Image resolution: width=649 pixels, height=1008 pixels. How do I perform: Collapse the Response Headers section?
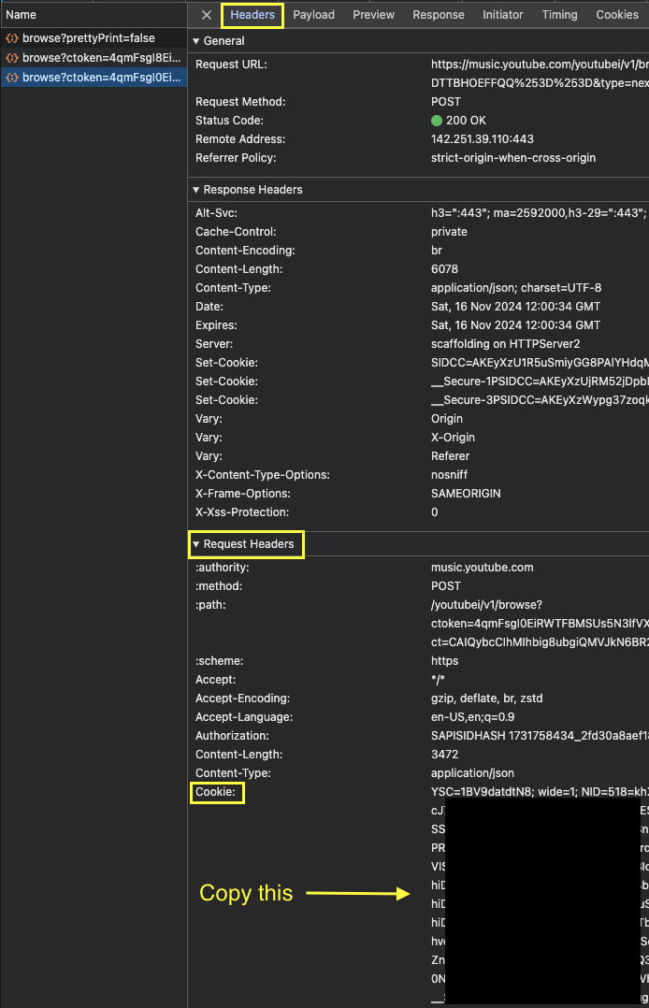pyautogui.click(x=196, y=190)
